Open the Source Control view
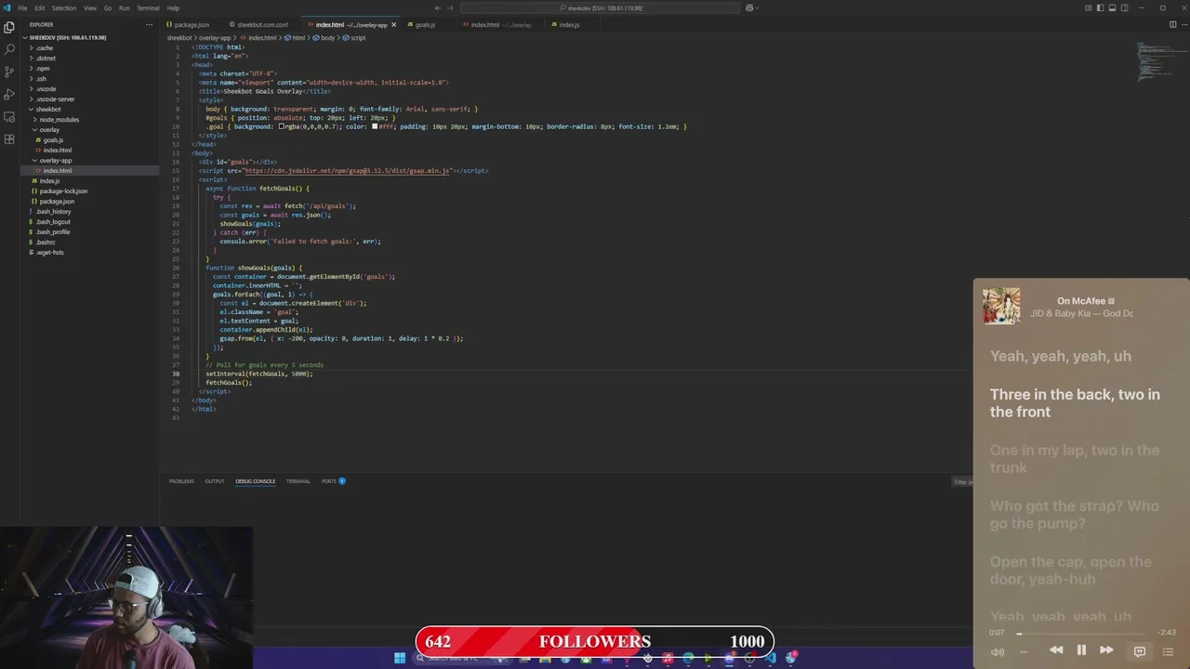The image size is (1190, 669). click(9, 72)
